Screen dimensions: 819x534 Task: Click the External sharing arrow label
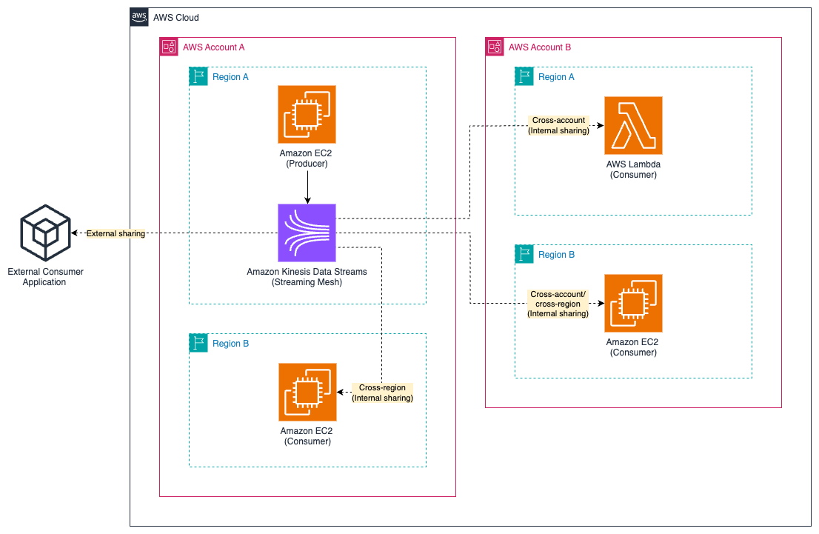[116, 233]
